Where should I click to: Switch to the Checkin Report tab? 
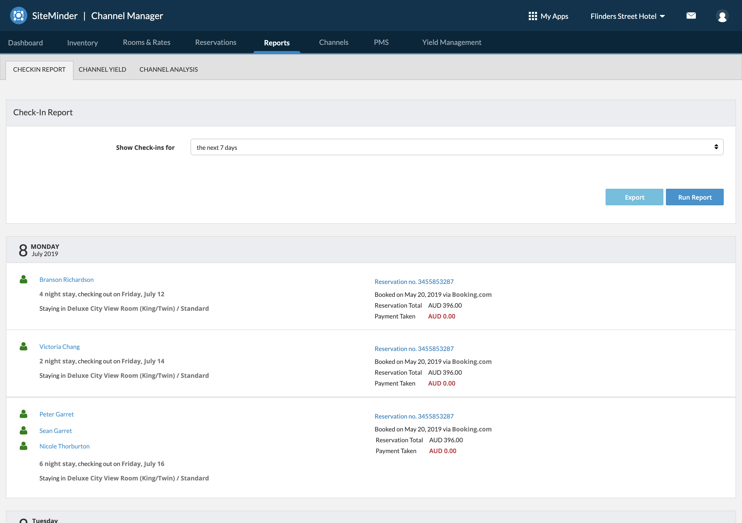39,69
